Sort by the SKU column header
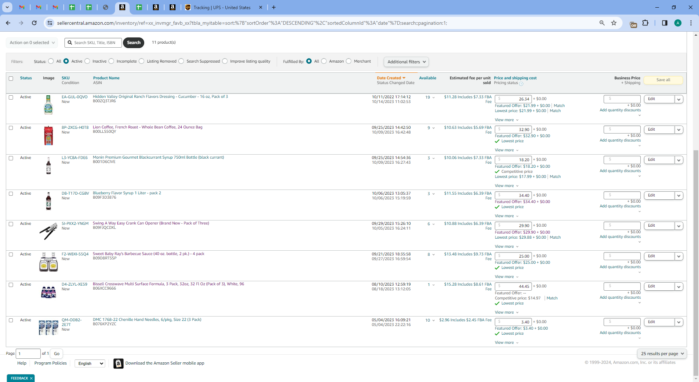 click(66, 78)
